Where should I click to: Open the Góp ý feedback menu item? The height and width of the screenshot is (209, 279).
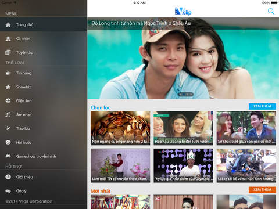click(44, 191)
